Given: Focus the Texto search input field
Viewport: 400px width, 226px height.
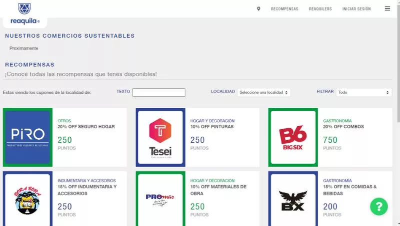Looking at the screenshot, I should [x=158, y=92].
